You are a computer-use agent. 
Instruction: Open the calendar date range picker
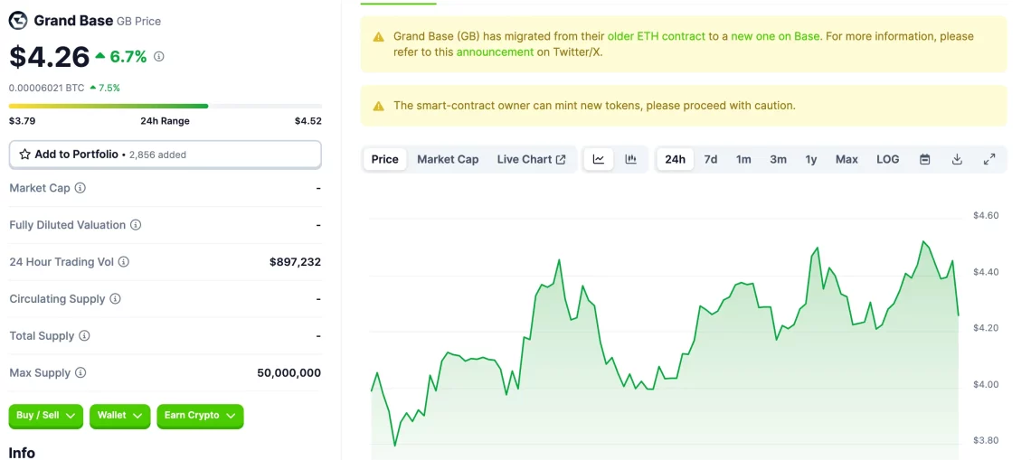(x=925, y=159)
